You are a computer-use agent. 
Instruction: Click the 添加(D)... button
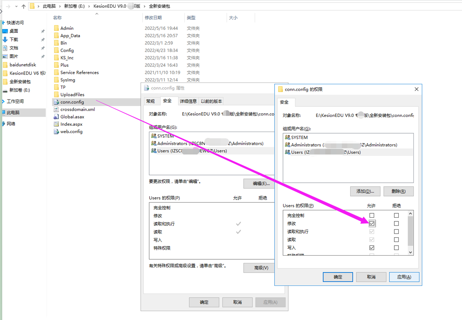coord(365,191)
